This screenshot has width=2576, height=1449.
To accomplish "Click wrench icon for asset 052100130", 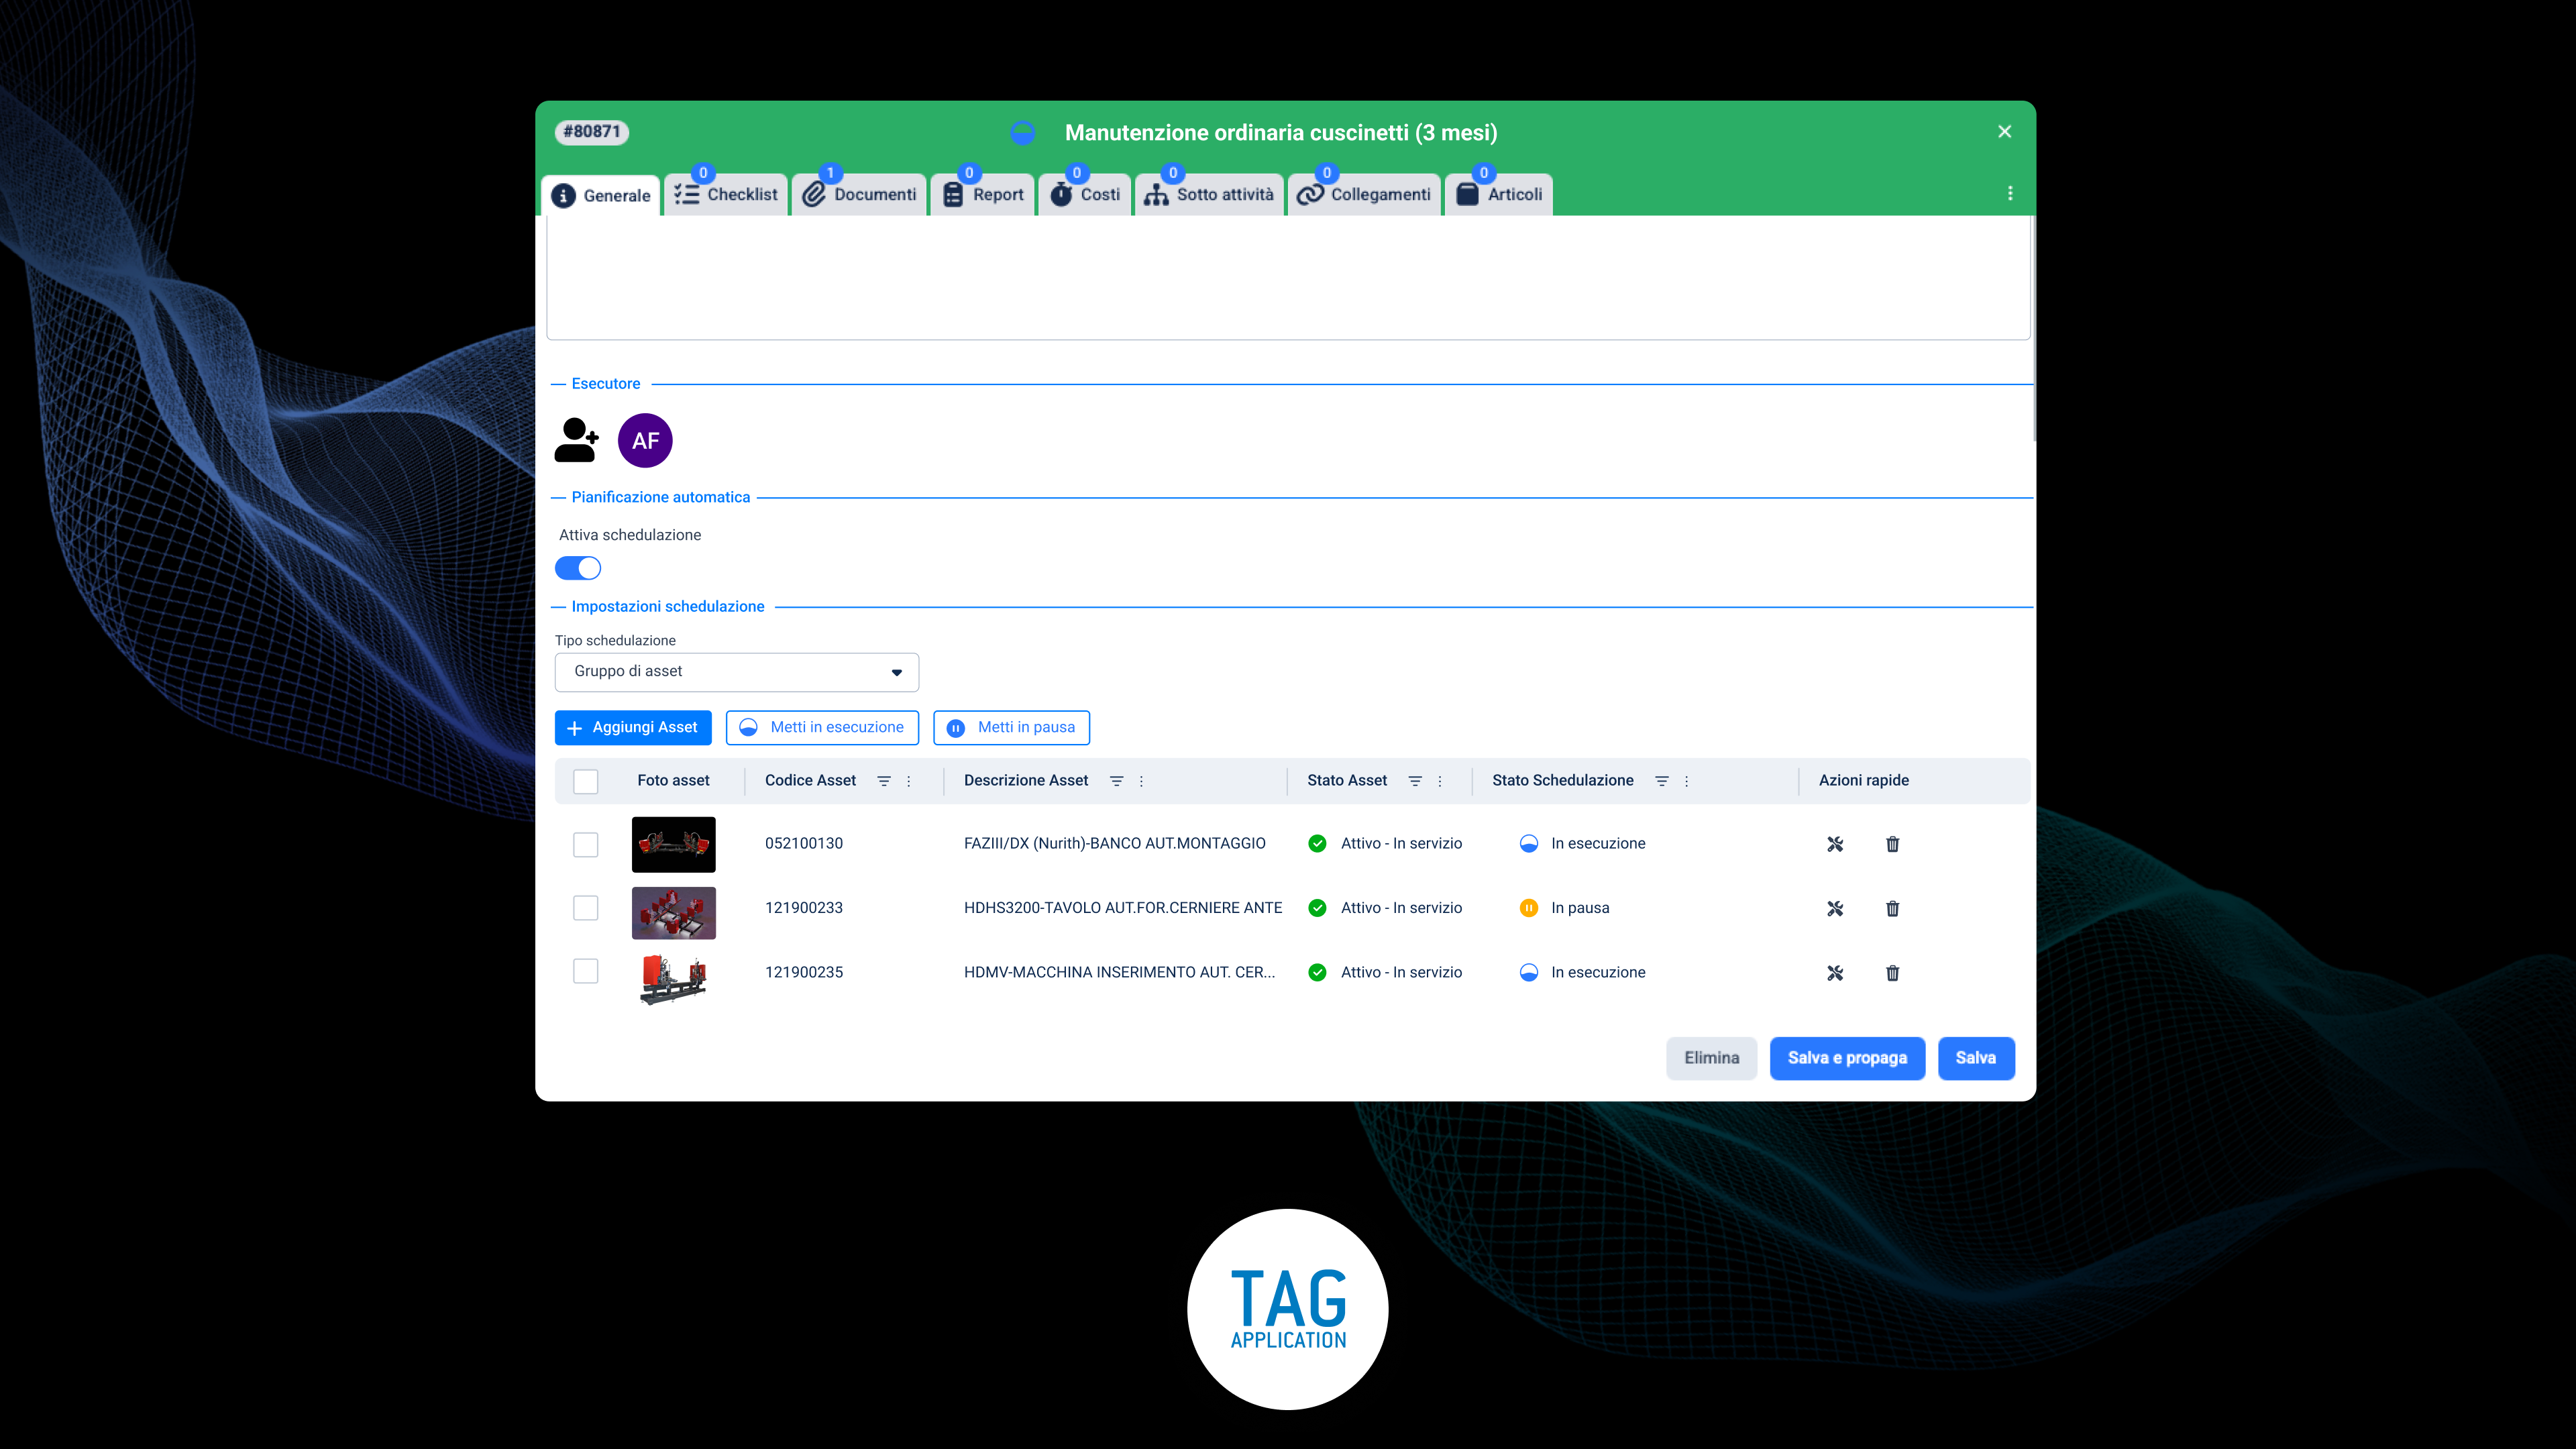I will tap(1835, 844).
